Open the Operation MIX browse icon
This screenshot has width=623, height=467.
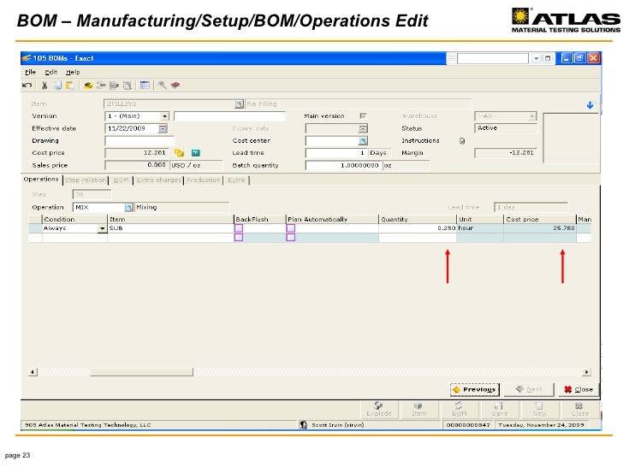[x=128, y=207]
